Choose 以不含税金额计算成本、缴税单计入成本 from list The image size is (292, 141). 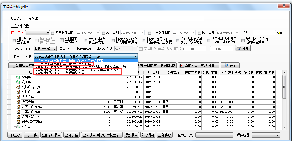pos(62,64)
